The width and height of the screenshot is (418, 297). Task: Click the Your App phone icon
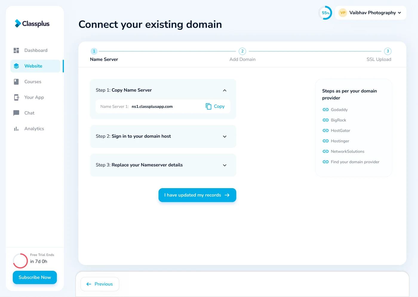[x=16, y=98]
